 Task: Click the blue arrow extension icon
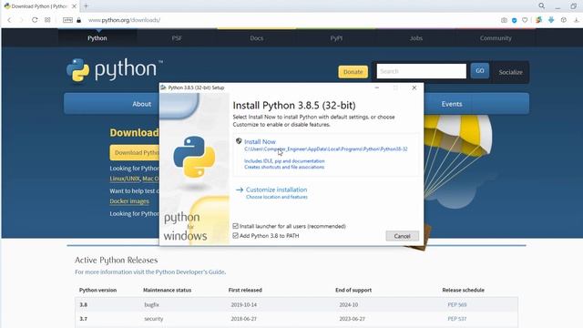point(551,20)
